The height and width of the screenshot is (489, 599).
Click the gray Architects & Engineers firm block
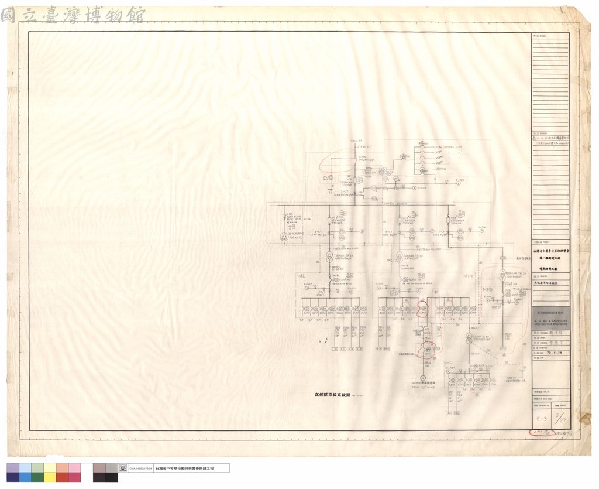coord(551,318)
